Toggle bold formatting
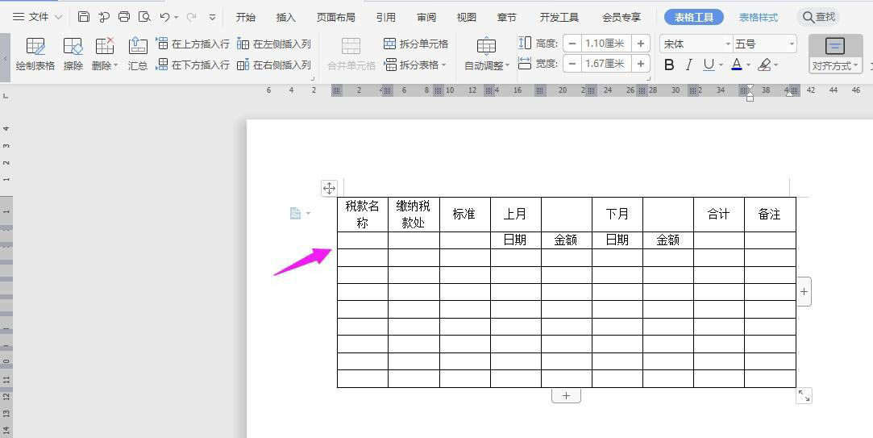This screenshot has width=873, height=438. 669,65
